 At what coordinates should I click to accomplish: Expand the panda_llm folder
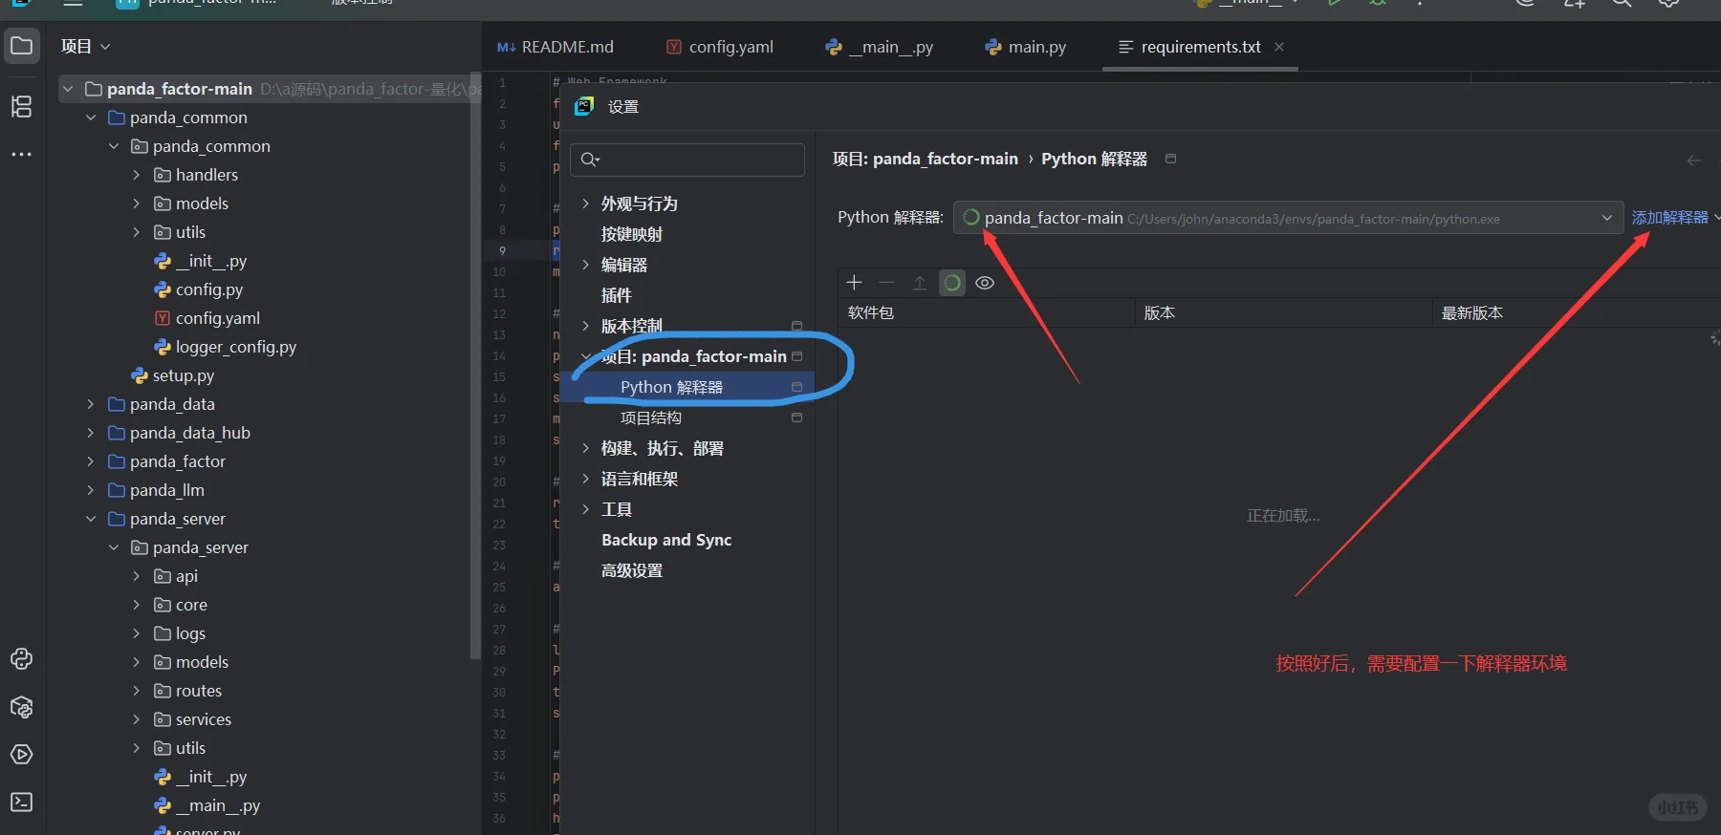91,490
